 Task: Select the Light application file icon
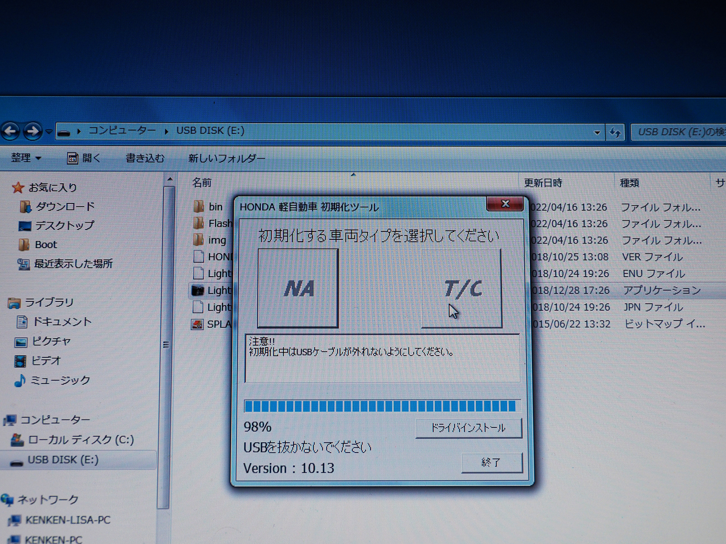tap(198, 291)
